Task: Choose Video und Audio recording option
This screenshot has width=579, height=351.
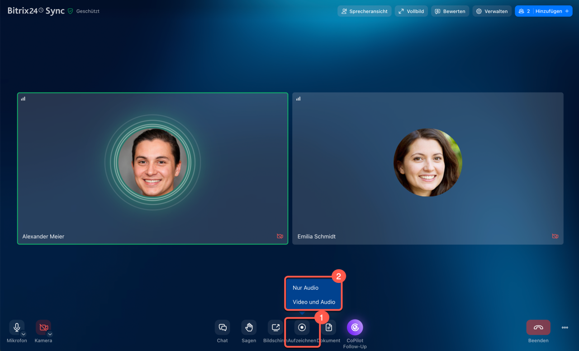Action: pyautogui.click(x=313, y=302)
